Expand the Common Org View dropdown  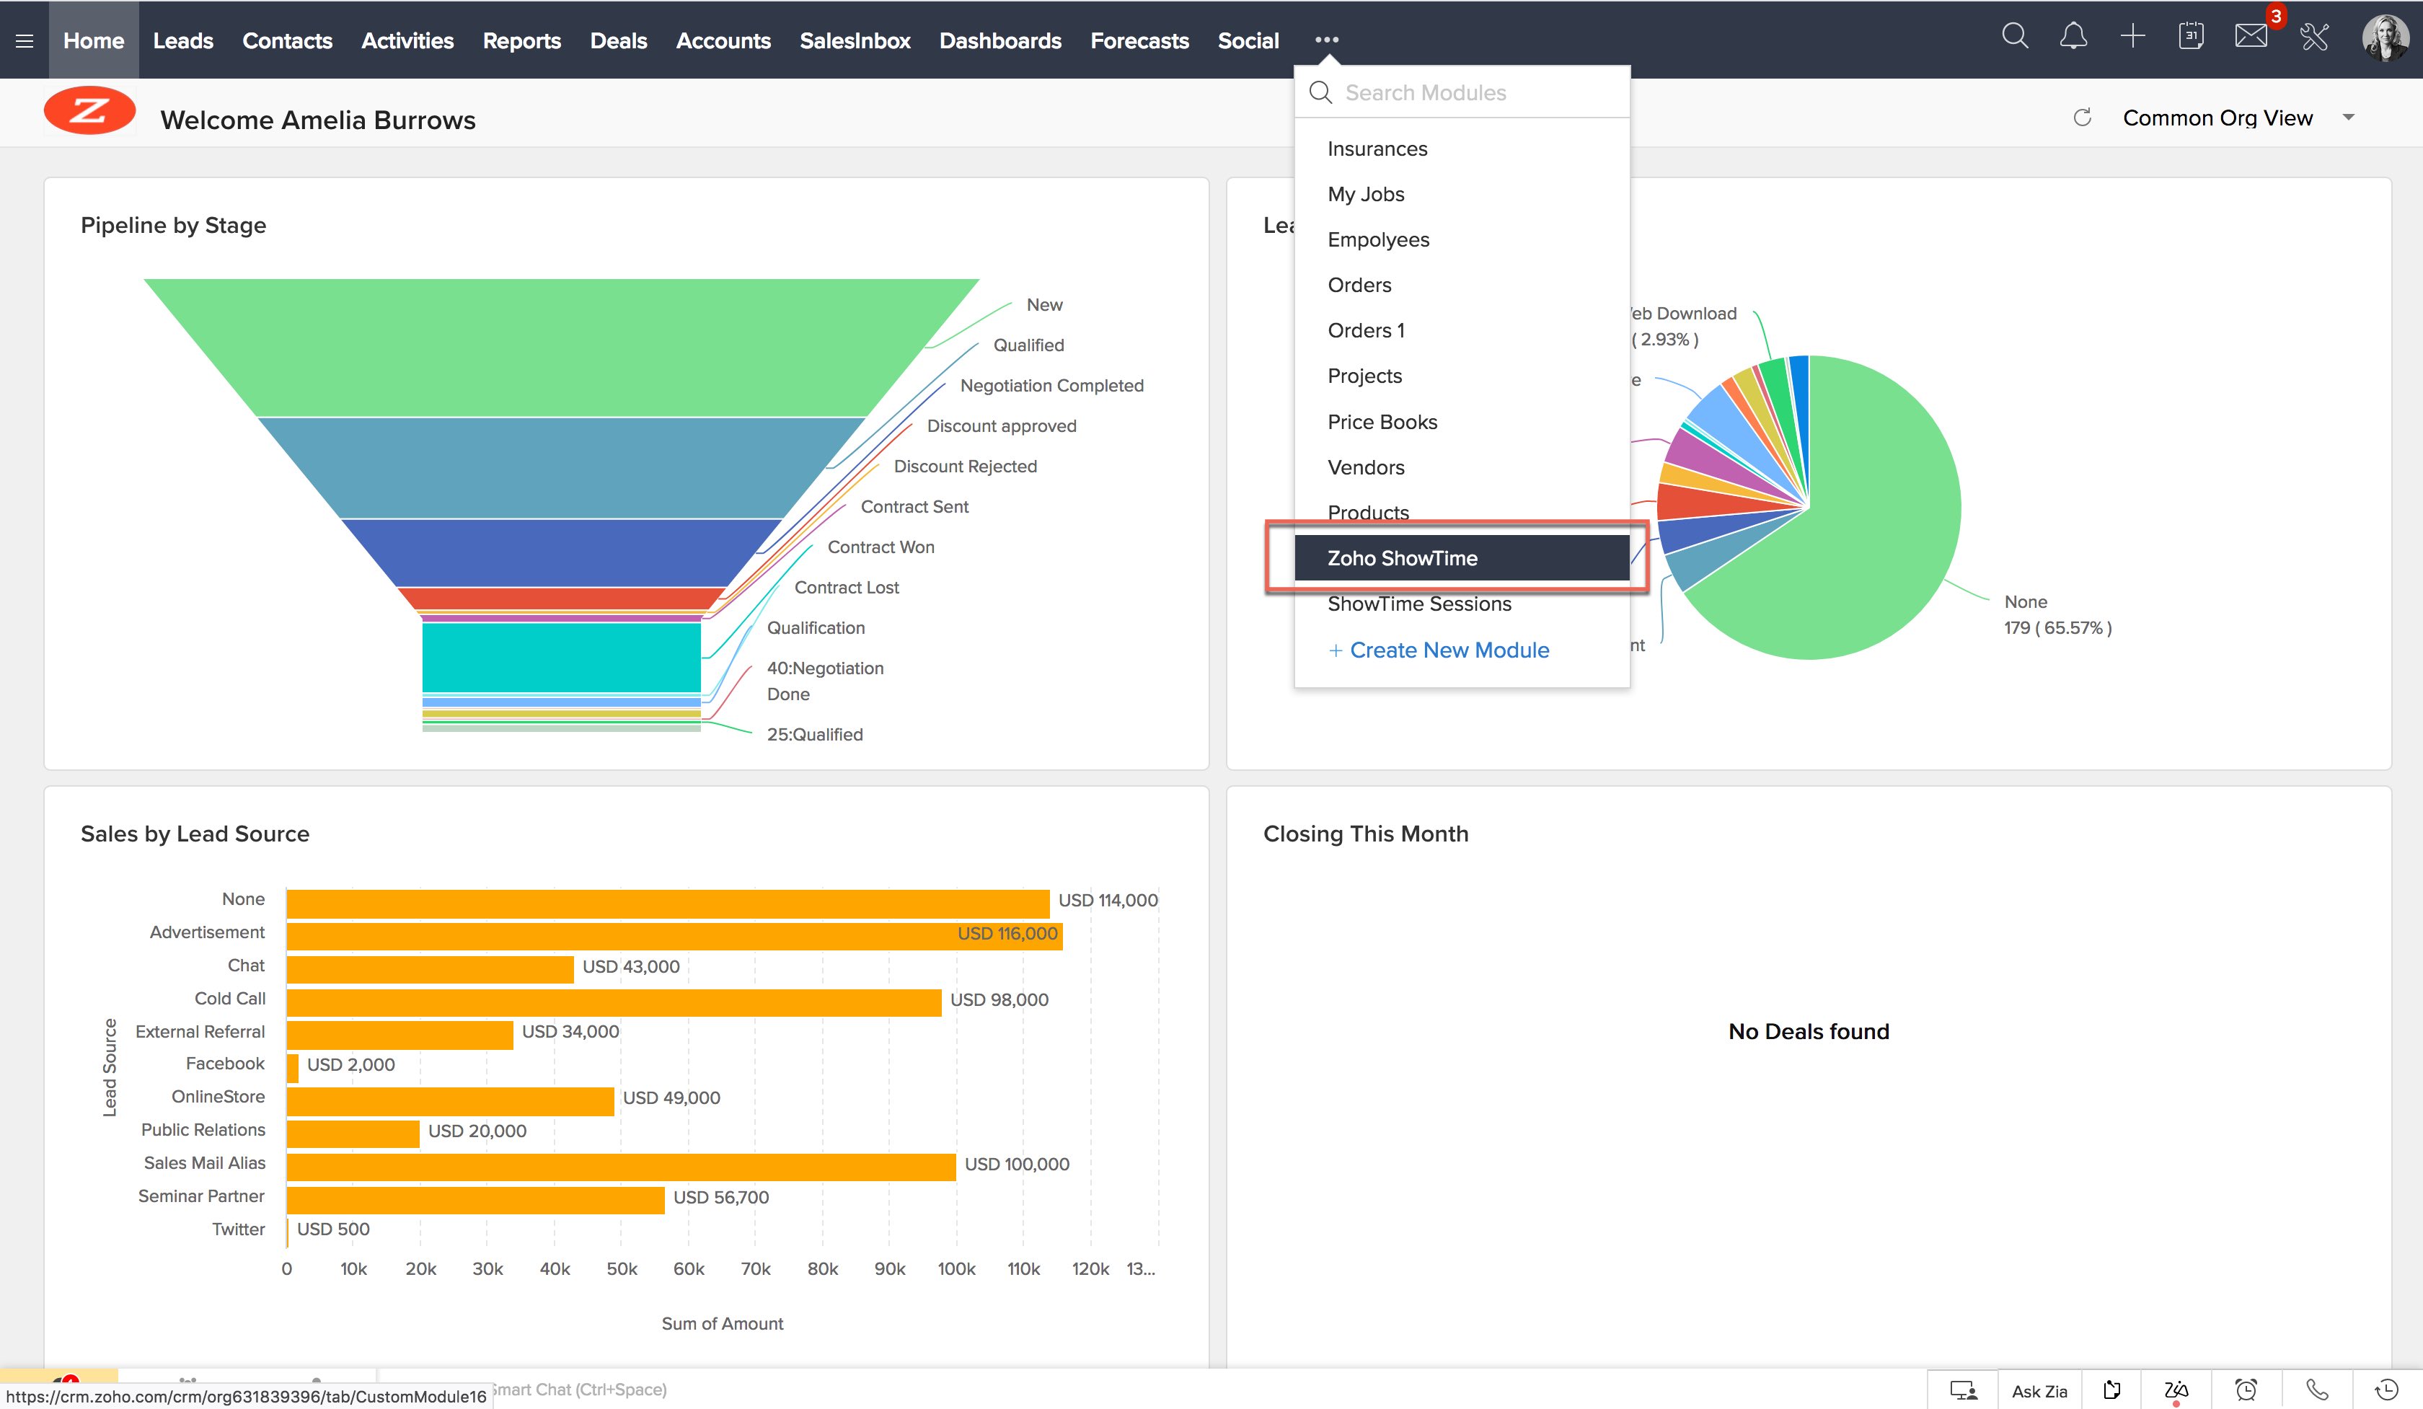[x=2348, y=118]
